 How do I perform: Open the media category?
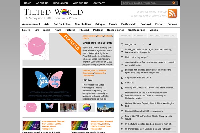47,30
